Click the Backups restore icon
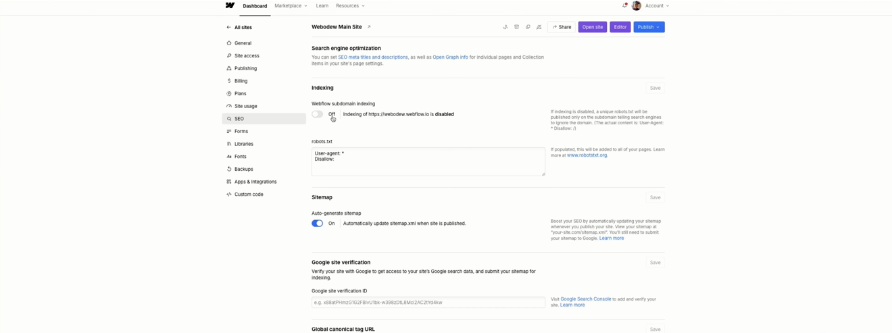Viewport: 892px width, 333px height. [x=229, y=170]
